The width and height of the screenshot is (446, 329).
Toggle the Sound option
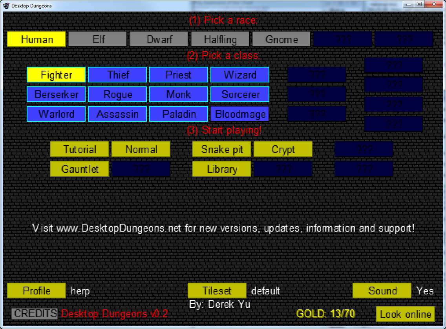(382, 291)
